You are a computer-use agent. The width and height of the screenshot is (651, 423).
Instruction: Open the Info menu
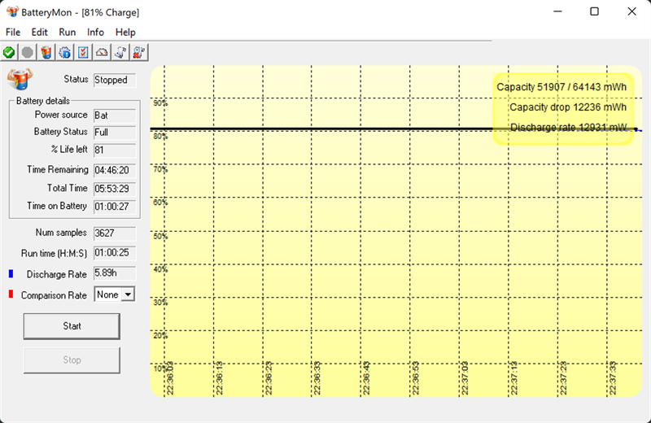coord(96,32)
